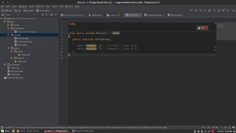Open the Navigate menu
Viewport: 236px width, 133px height.
[x=23, y=7]
